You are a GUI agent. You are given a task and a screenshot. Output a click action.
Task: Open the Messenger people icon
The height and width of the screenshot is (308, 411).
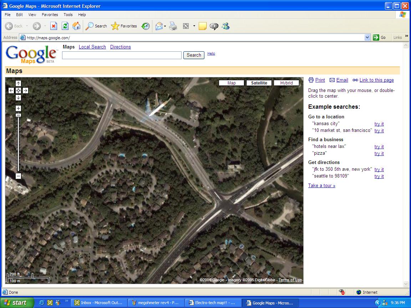[225, 26]
